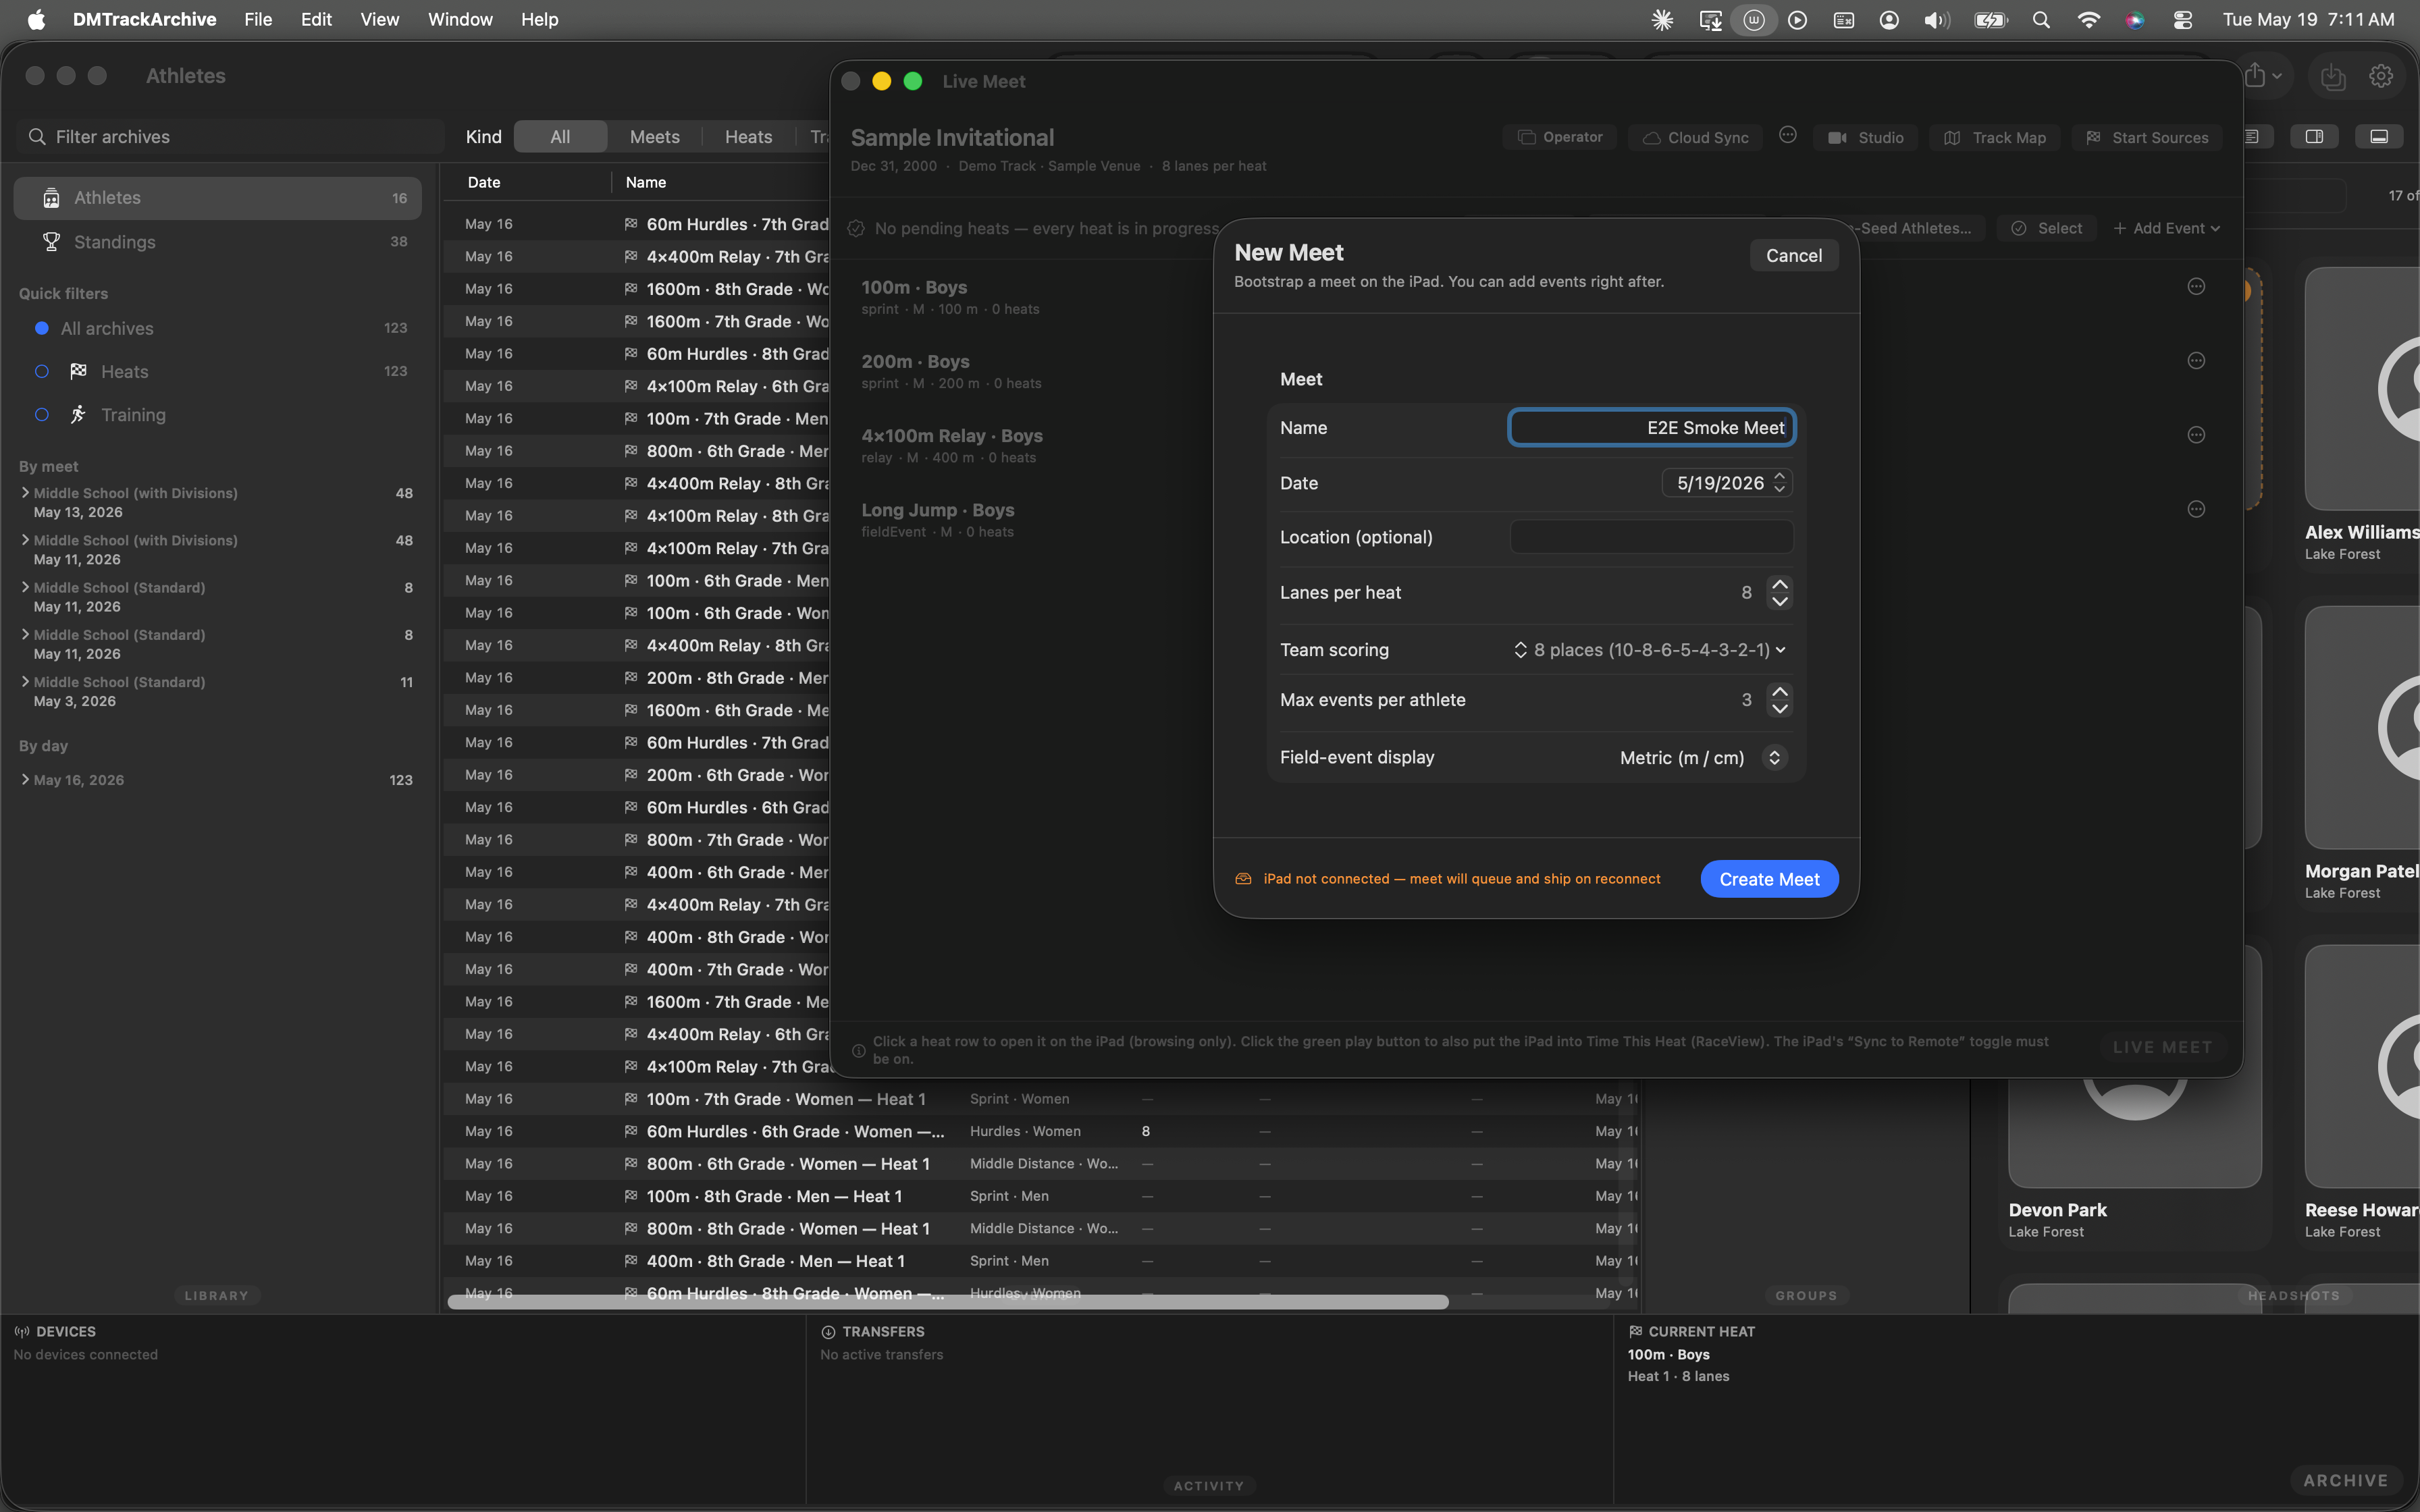This screenshot has height=1512, width=2420.
Task: Open the Window menu
Action: point(460,19)
